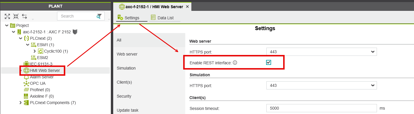Click the shield icon next to AXC F 2152
The width and height of the screenshot is (414, 114).
(75, 32)
